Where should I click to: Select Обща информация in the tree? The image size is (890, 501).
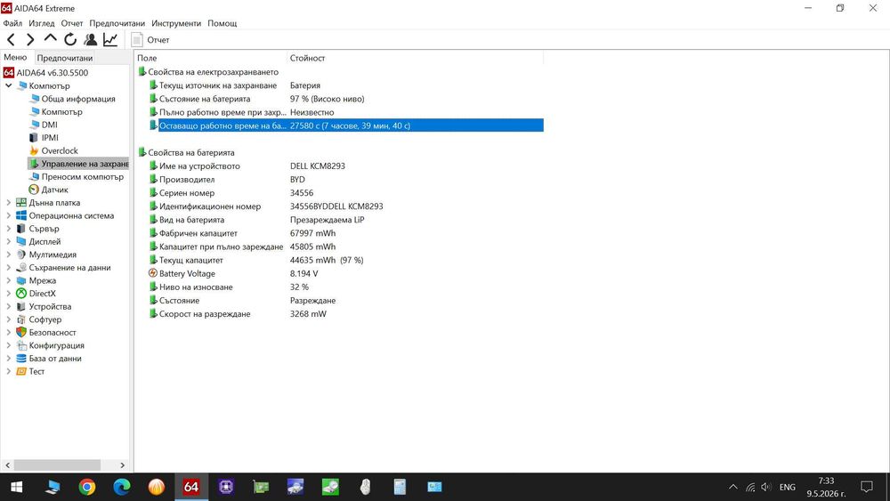tap(78, 99)
